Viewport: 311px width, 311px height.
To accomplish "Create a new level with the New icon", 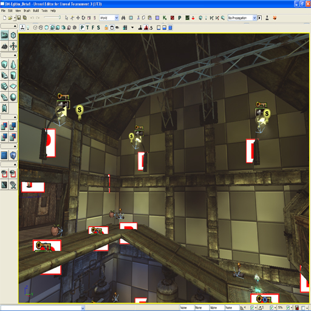I will pos(4,18).
